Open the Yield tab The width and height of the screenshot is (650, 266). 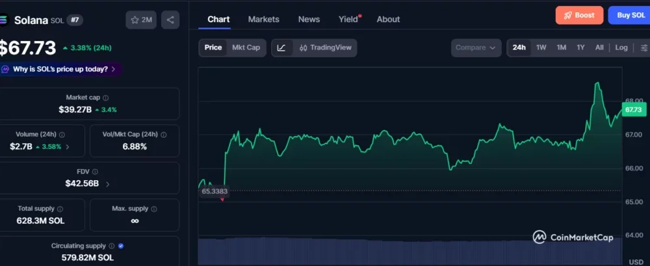click(x=348, y=20)
